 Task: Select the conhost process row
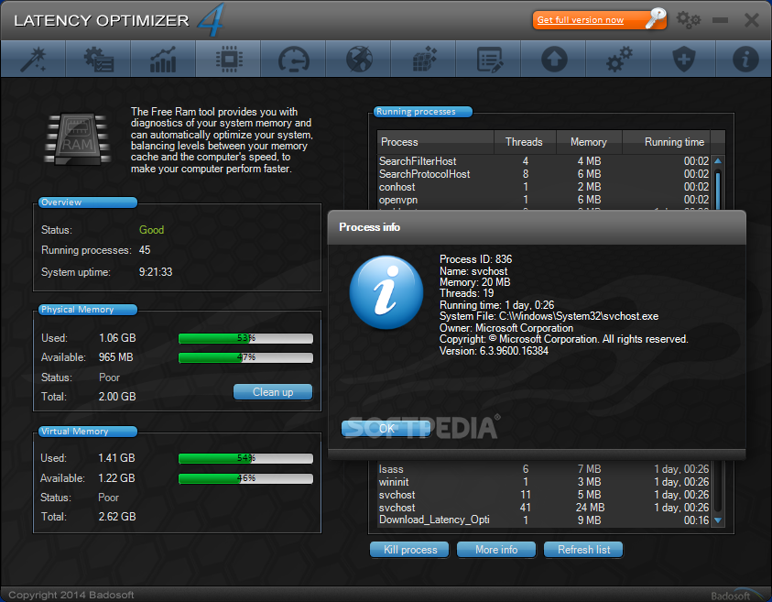point(544,187)
